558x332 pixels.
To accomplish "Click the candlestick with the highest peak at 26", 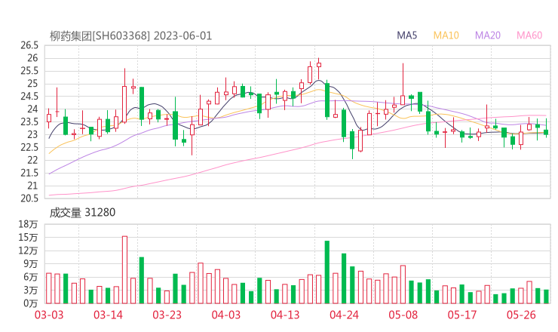I will (319, 68).
